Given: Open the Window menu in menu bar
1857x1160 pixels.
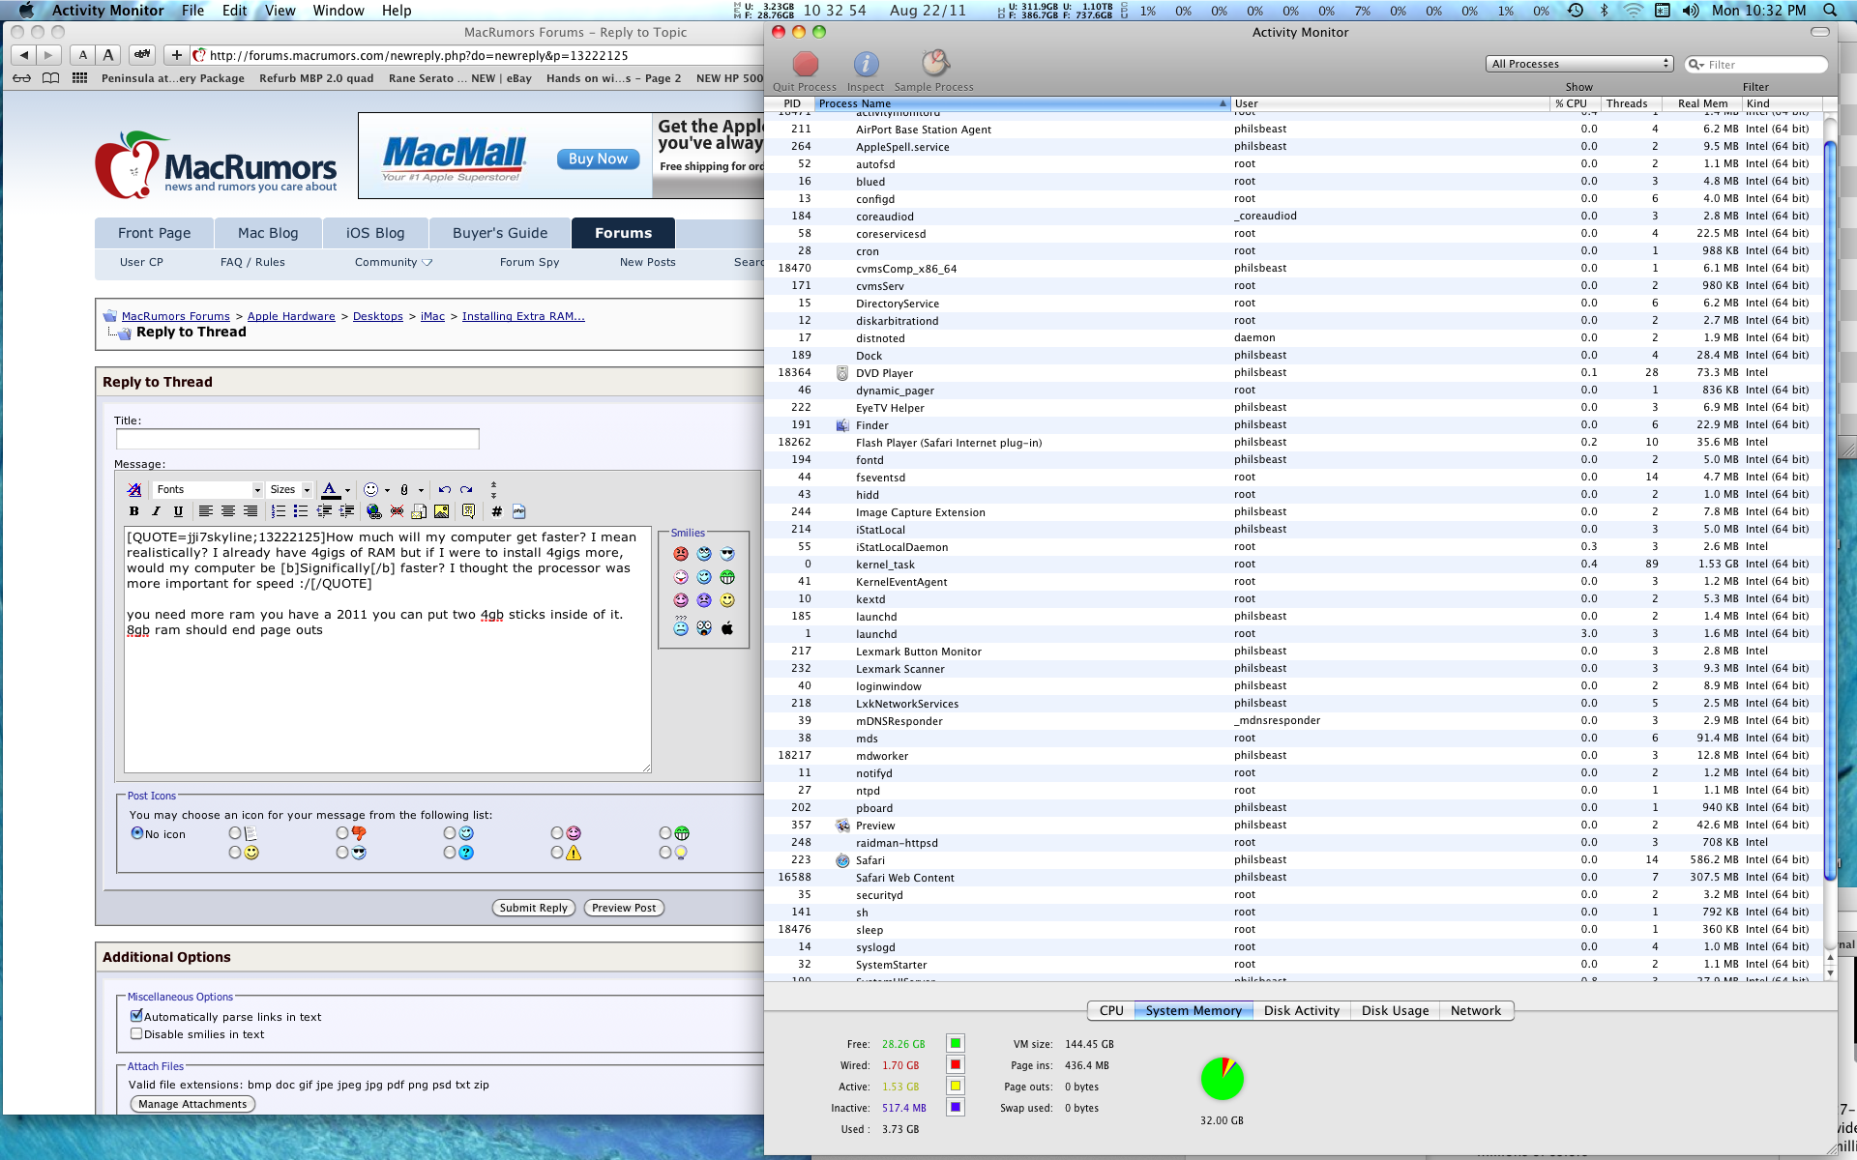Looking at the screenshot, I should [x=338, y=11].
